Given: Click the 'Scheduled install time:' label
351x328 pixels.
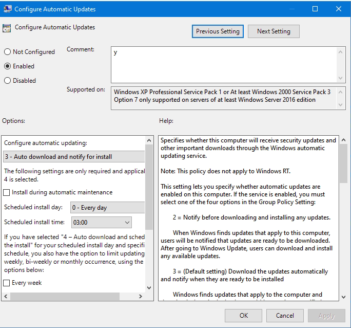Looking at the screenshot, I should 34,222.
